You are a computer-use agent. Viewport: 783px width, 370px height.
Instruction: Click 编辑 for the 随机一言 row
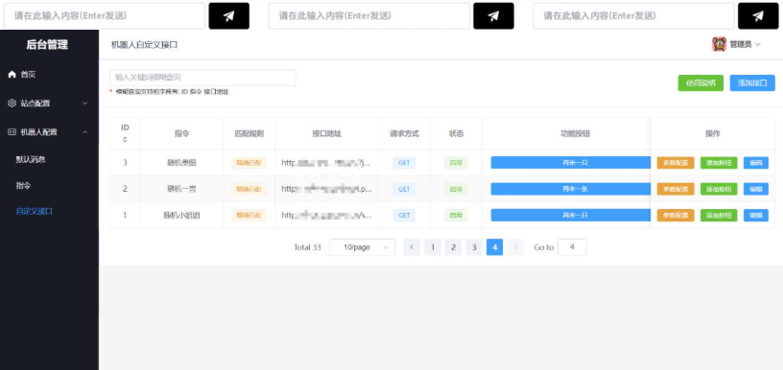pyautogui.click(x=756, y=189)
